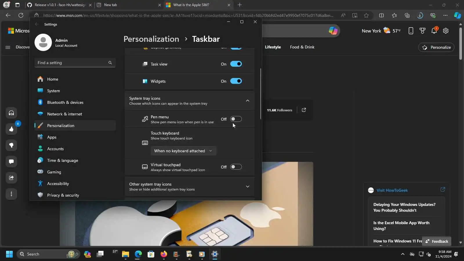Image resolution: width=464 pixels, height=261 pixels.
Task: Add this page to Edge favorites star
Action: pyautogui.click(x=366, y=15)
